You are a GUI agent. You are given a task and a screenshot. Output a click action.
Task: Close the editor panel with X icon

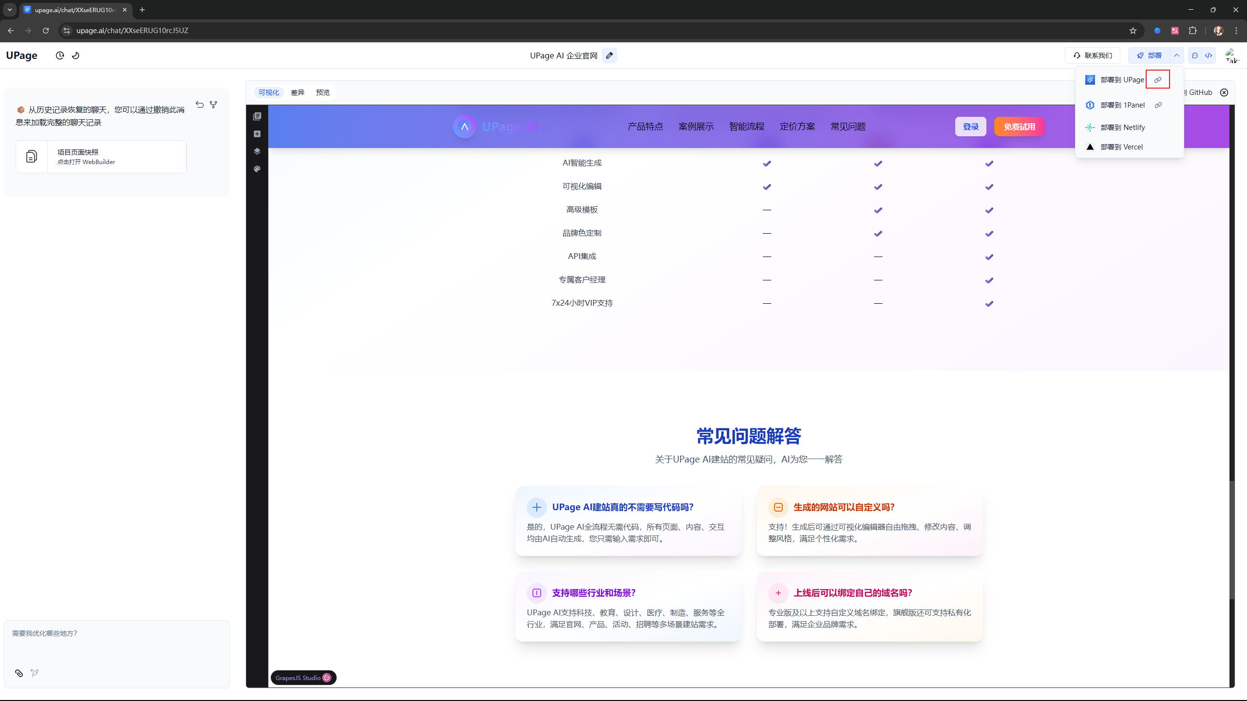click(1224, 92)
